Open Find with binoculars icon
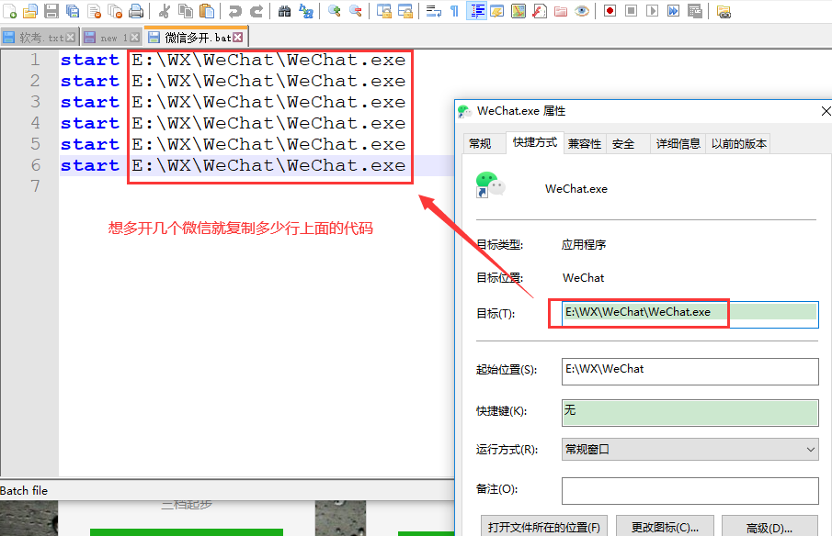 pyautogui.click(x=284, y=11)
